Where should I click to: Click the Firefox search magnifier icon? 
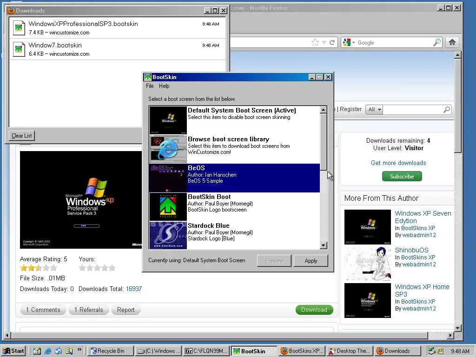pyautogui.click(x=437, y=42)
